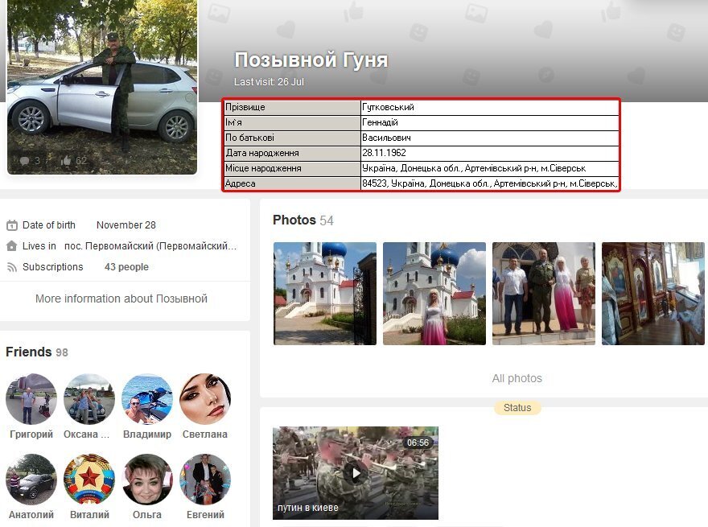Play the video titled "путин в киеве"
This screenshot has width=708, height=527.
click(x=355, y=472)
